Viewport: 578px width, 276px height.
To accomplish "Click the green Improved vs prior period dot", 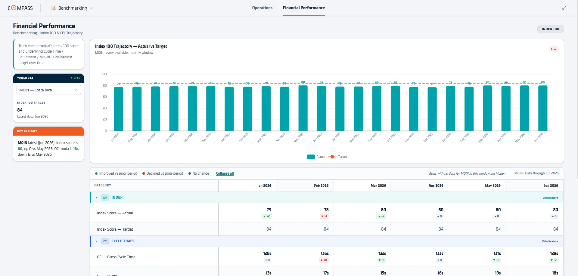I will [x=96, y=173].
